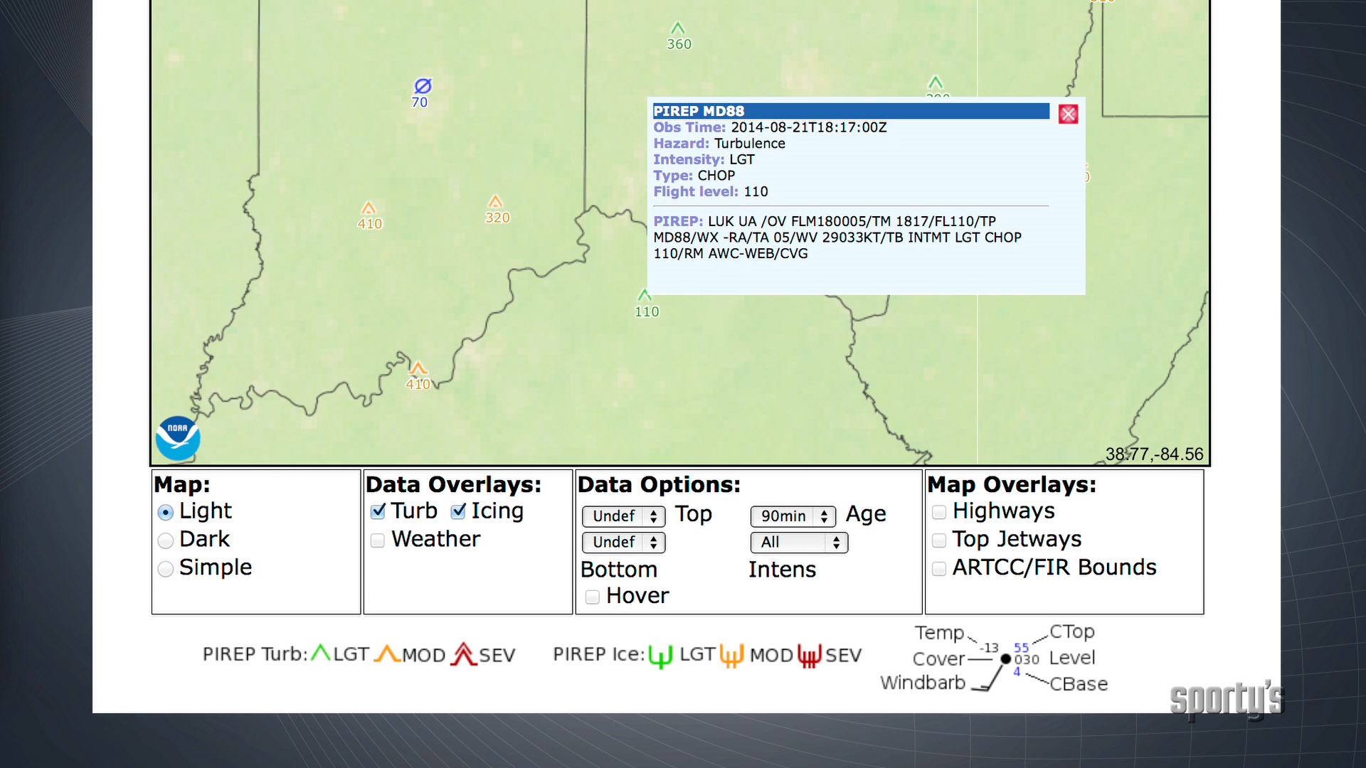Viewport: 1366px width, 768px height.
Task: Click the NOAA logo on the map
Action: pos(177,438)
